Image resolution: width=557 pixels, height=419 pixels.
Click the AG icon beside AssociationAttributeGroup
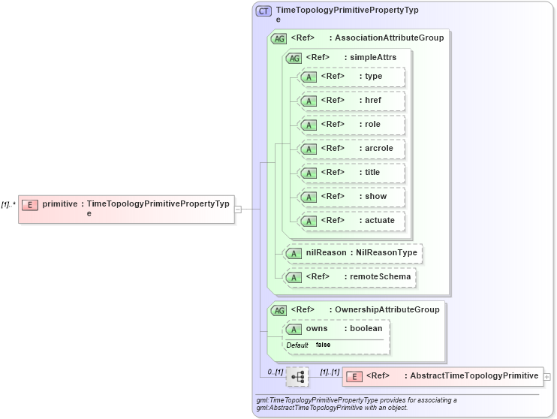278,39
